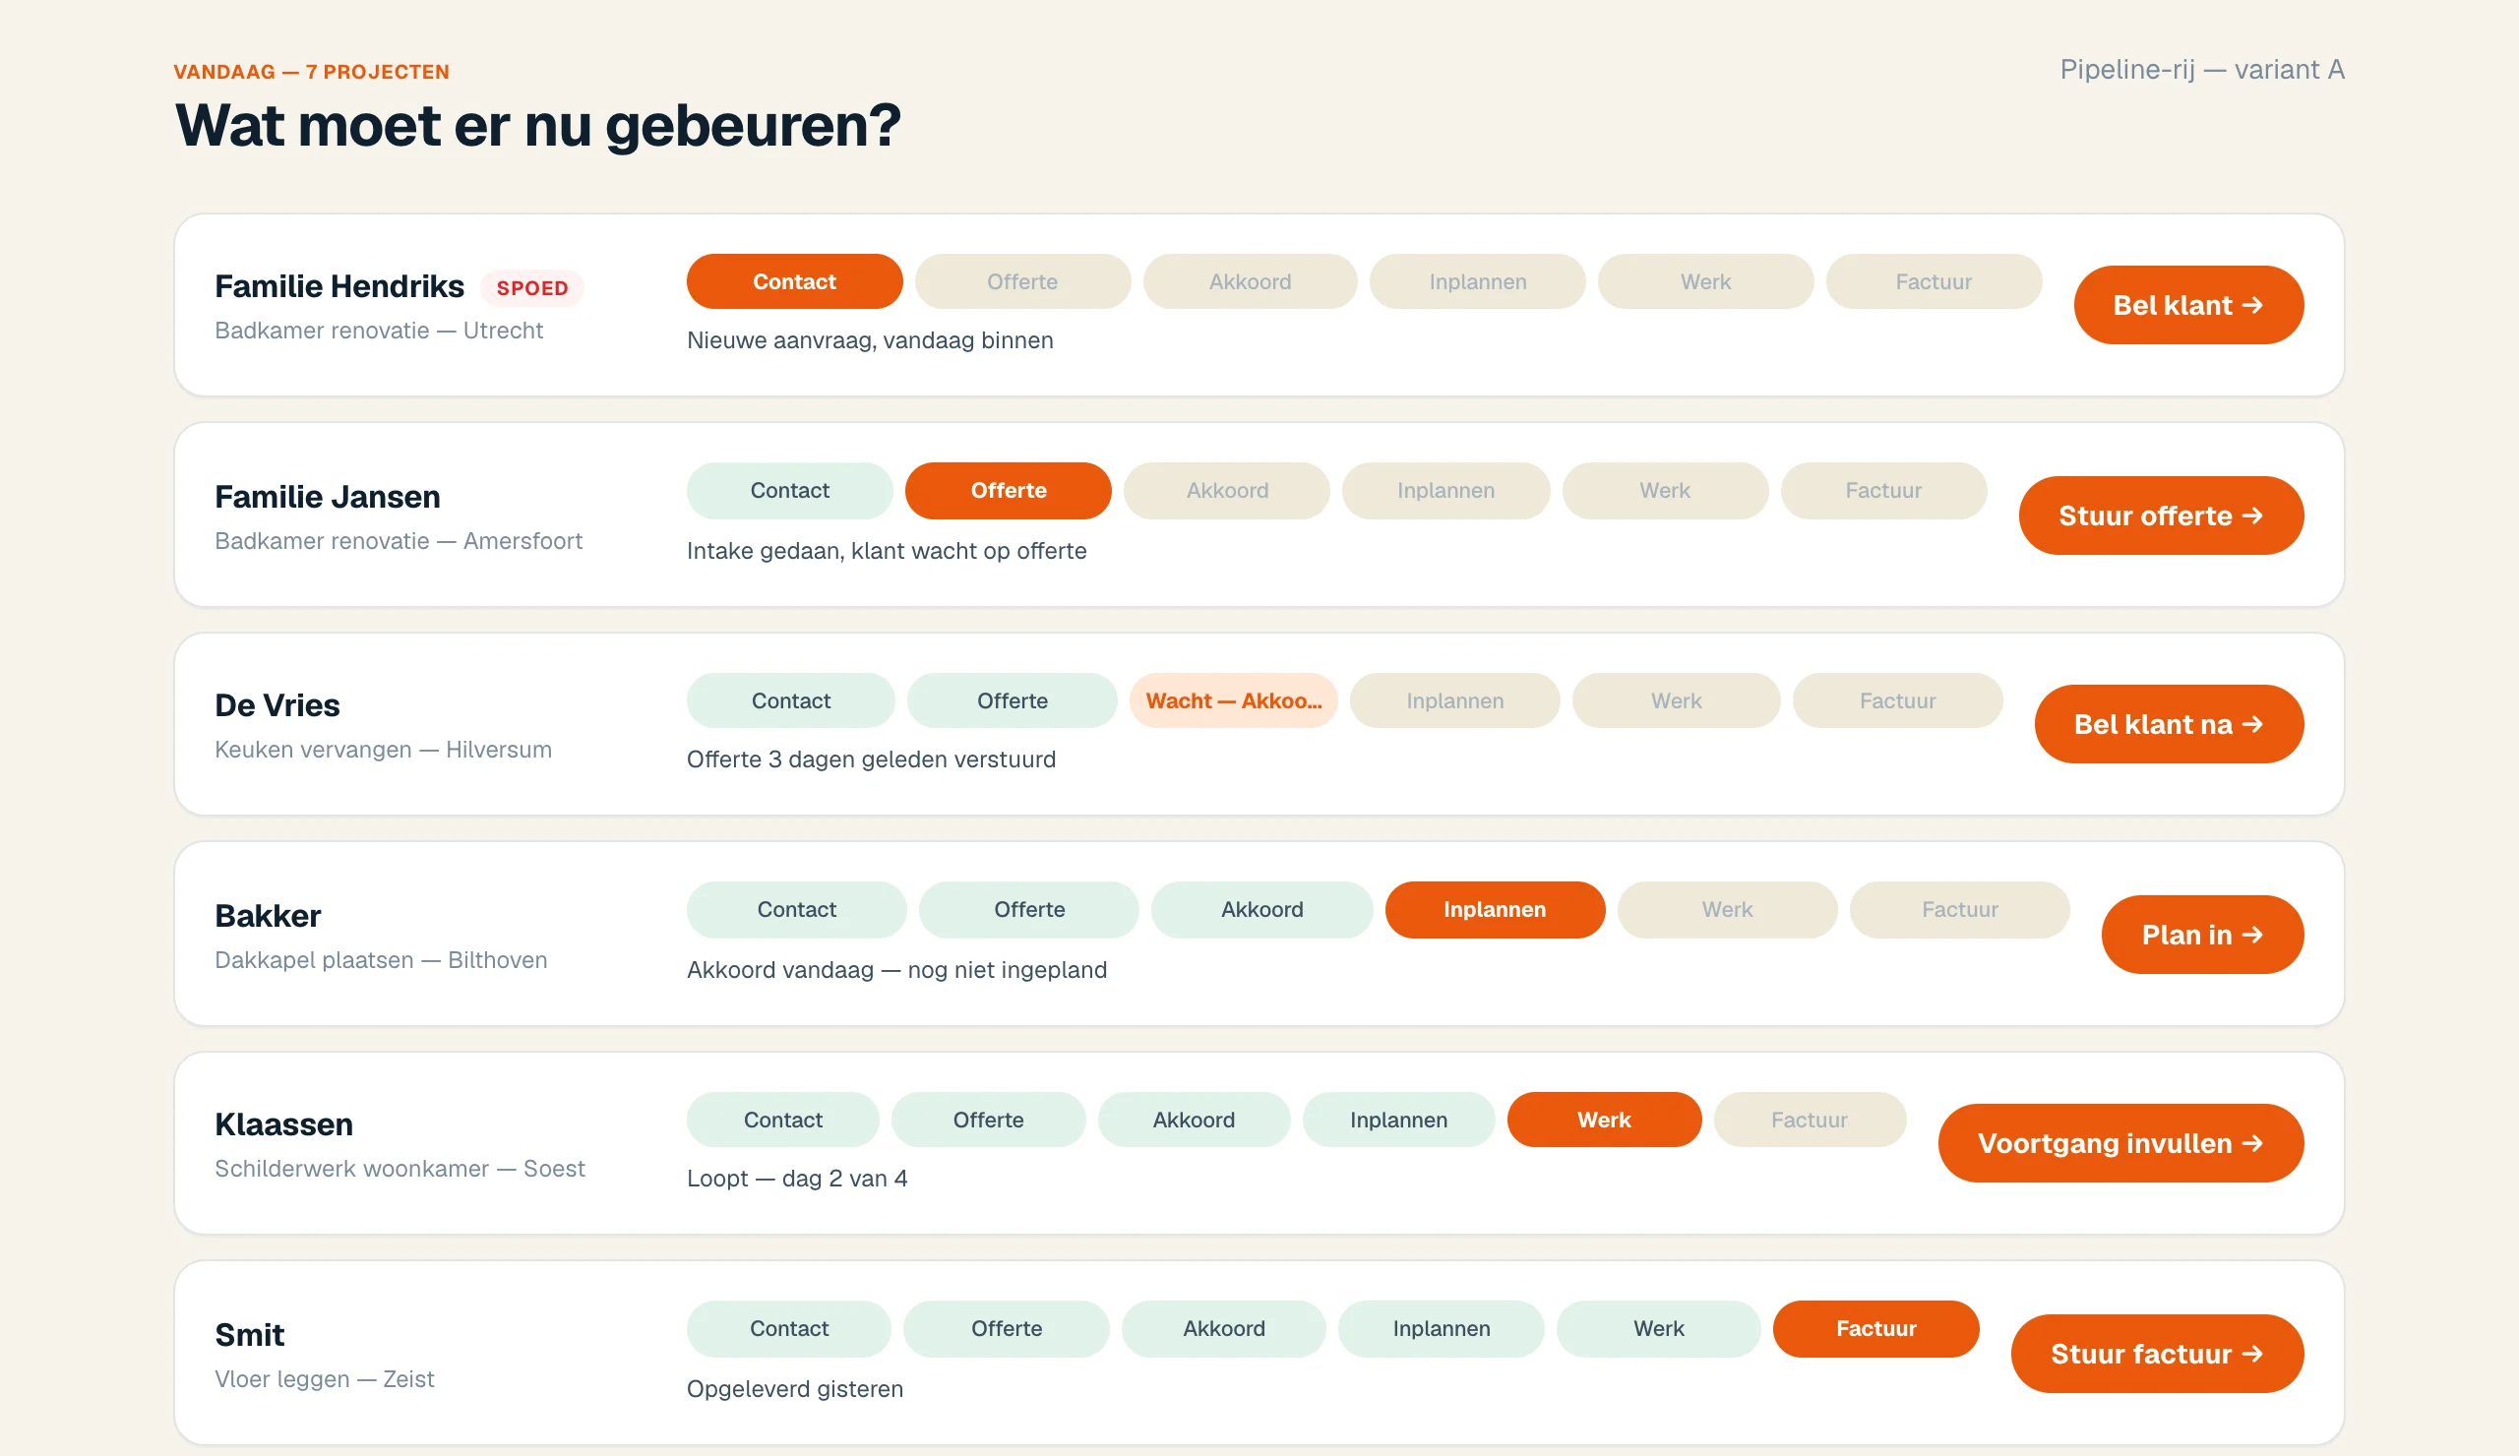Click the SPOED badge on Familie Hendriks
The height and width of the screenshot is (1456, 2519).
pos(531,288)
